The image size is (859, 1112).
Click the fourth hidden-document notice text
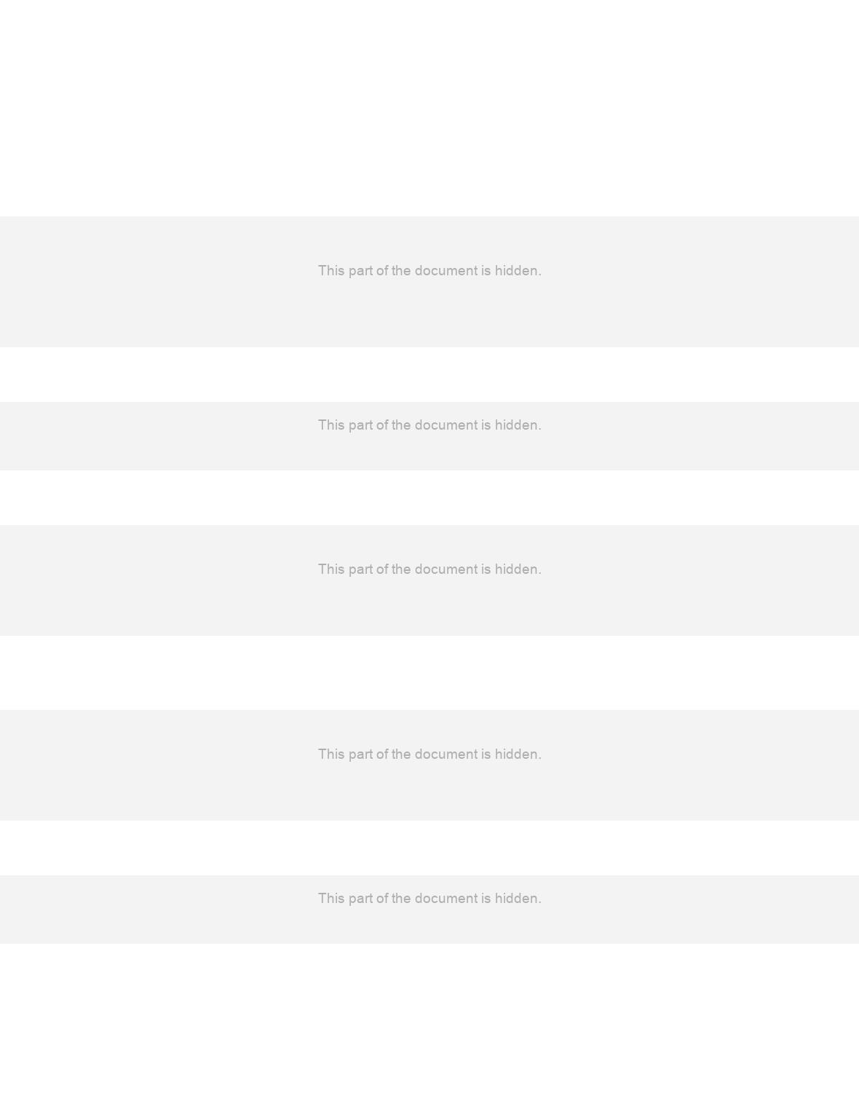point(429,754)
